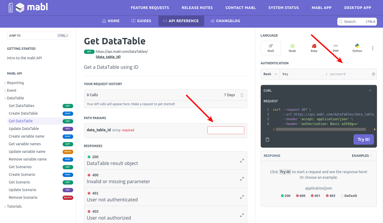The height and width of the screenshot is (223, 383).
Task: Select the 403 example response
Action: (x=331, y=196)
